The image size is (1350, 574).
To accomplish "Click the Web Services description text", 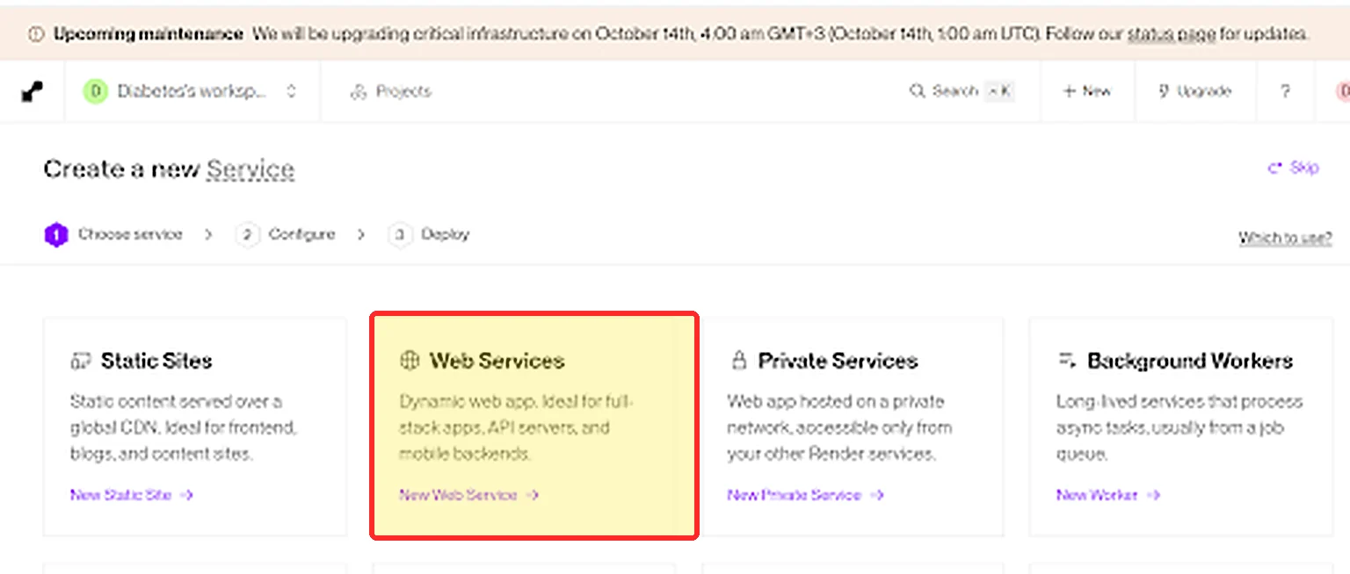I will coord(517,428).
